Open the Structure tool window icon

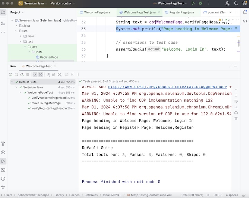(3, 23)
